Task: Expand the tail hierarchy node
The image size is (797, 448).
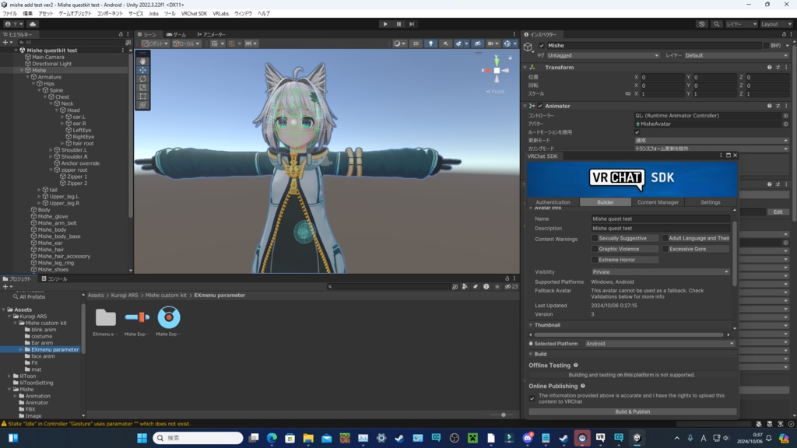Action: point(40,190)
